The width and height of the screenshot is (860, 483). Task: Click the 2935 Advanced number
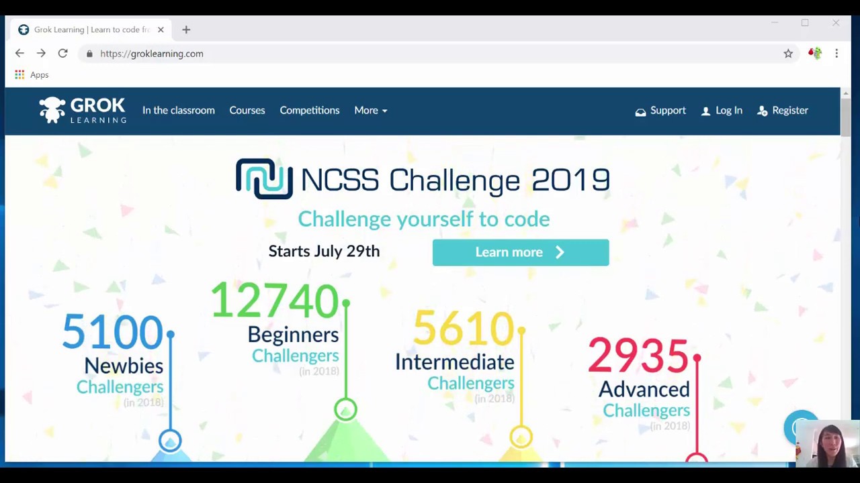point(638,355)
